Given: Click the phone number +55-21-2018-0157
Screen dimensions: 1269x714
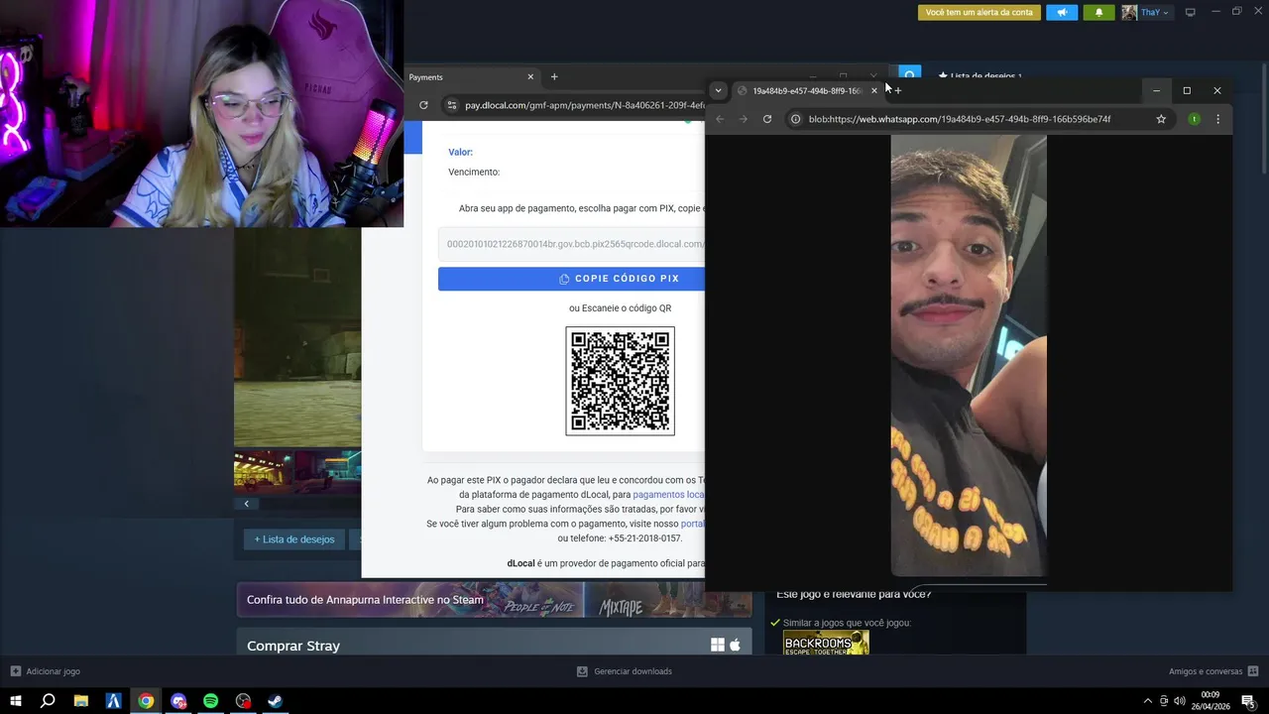Looking at the screenshot, I should click(644, 538).
